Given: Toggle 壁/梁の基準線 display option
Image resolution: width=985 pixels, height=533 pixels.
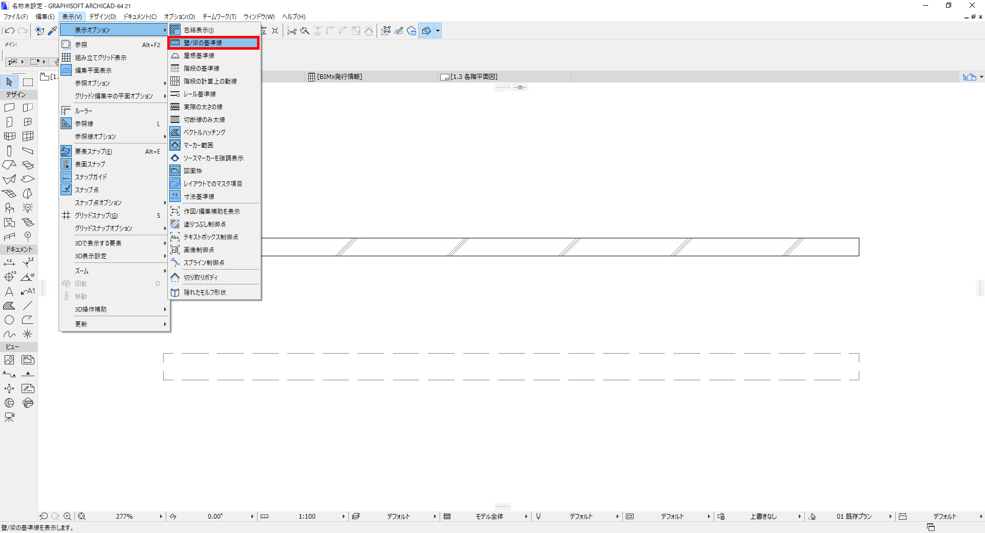Looking at the screenshot, I should [x=214, y=43].
